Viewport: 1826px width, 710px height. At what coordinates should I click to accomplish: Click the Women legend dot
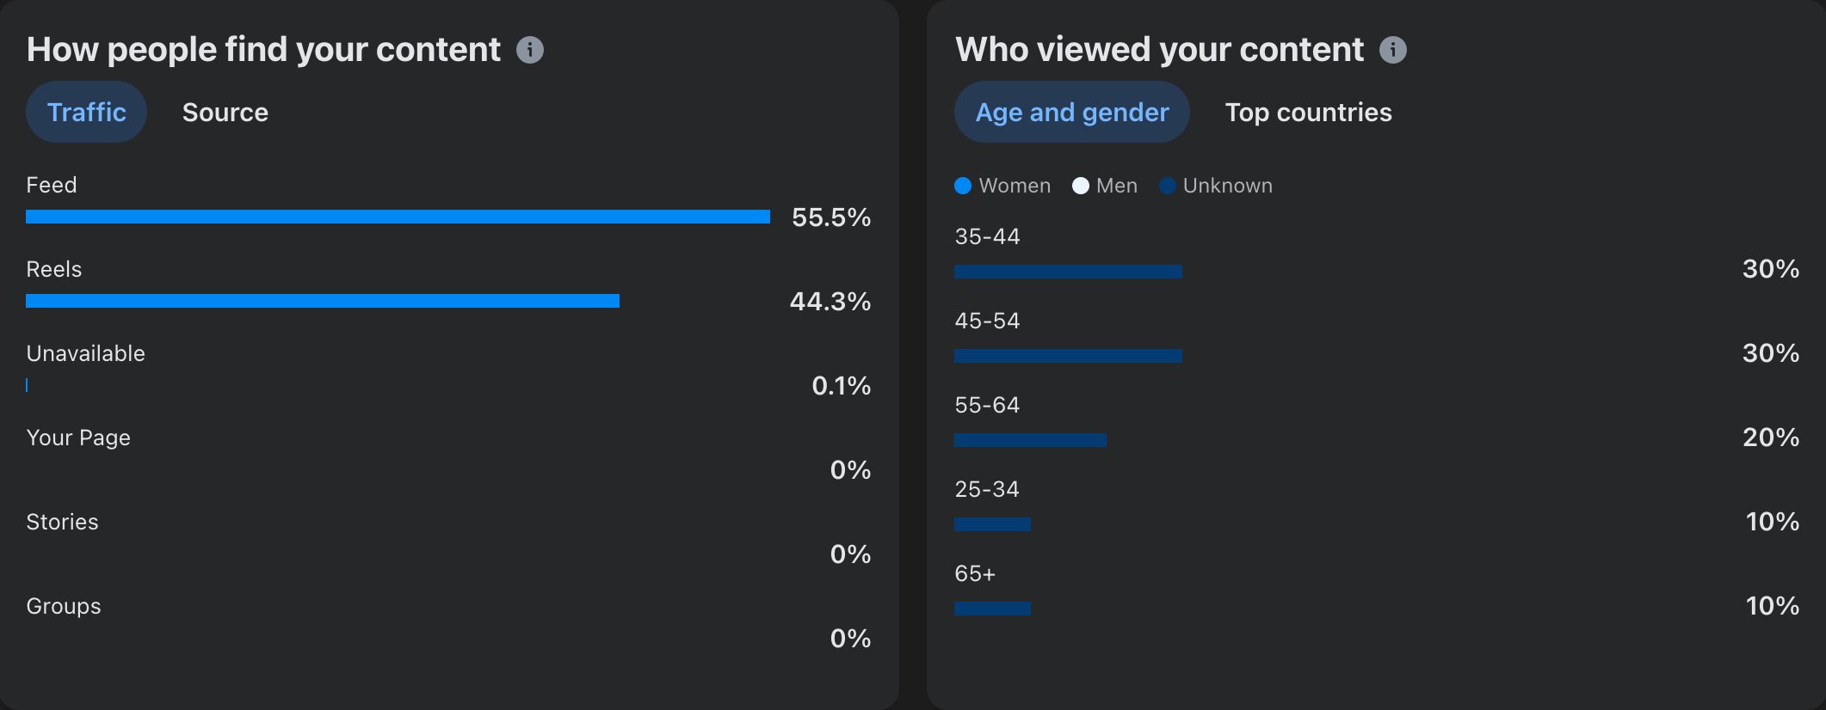point(963,186)
